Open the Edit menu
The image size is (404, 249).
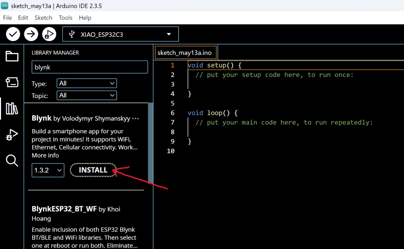coord(23,18)
